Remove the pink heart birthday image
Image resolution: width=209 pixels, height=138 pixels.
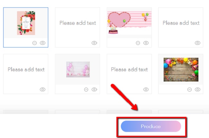click(138, 43)
